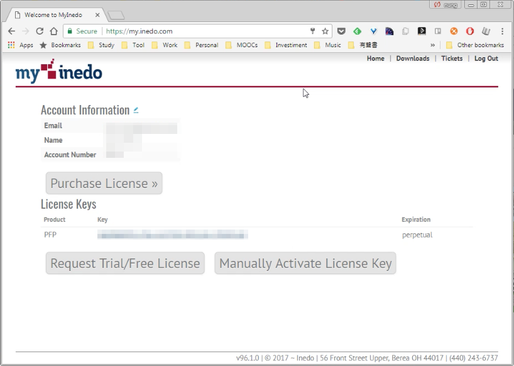Click the orange circle extension icon

pyautogui.click(x=454, y=31)
